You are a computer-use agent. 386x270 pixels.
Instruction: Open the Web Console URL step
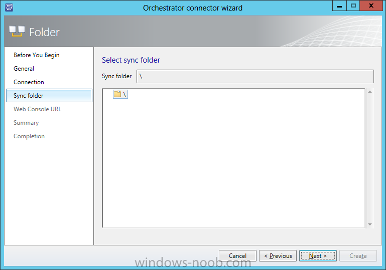pyautogui.click(x=38, y=109)
